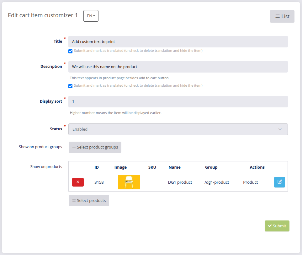The width and height of the screenshot is (302, 255).
Task: Click the list icon on Select products button
Action: pos(73,201)
